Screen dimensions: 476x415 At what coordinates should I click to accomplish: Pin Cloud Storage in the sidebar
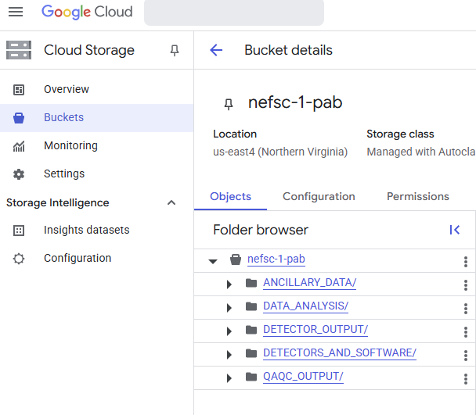(175, 50)
